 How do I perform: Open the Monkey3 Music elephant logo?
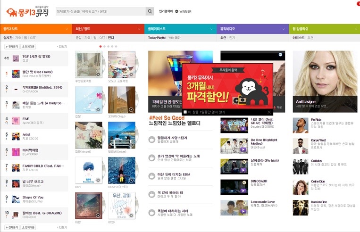click(x=27, y=12)
